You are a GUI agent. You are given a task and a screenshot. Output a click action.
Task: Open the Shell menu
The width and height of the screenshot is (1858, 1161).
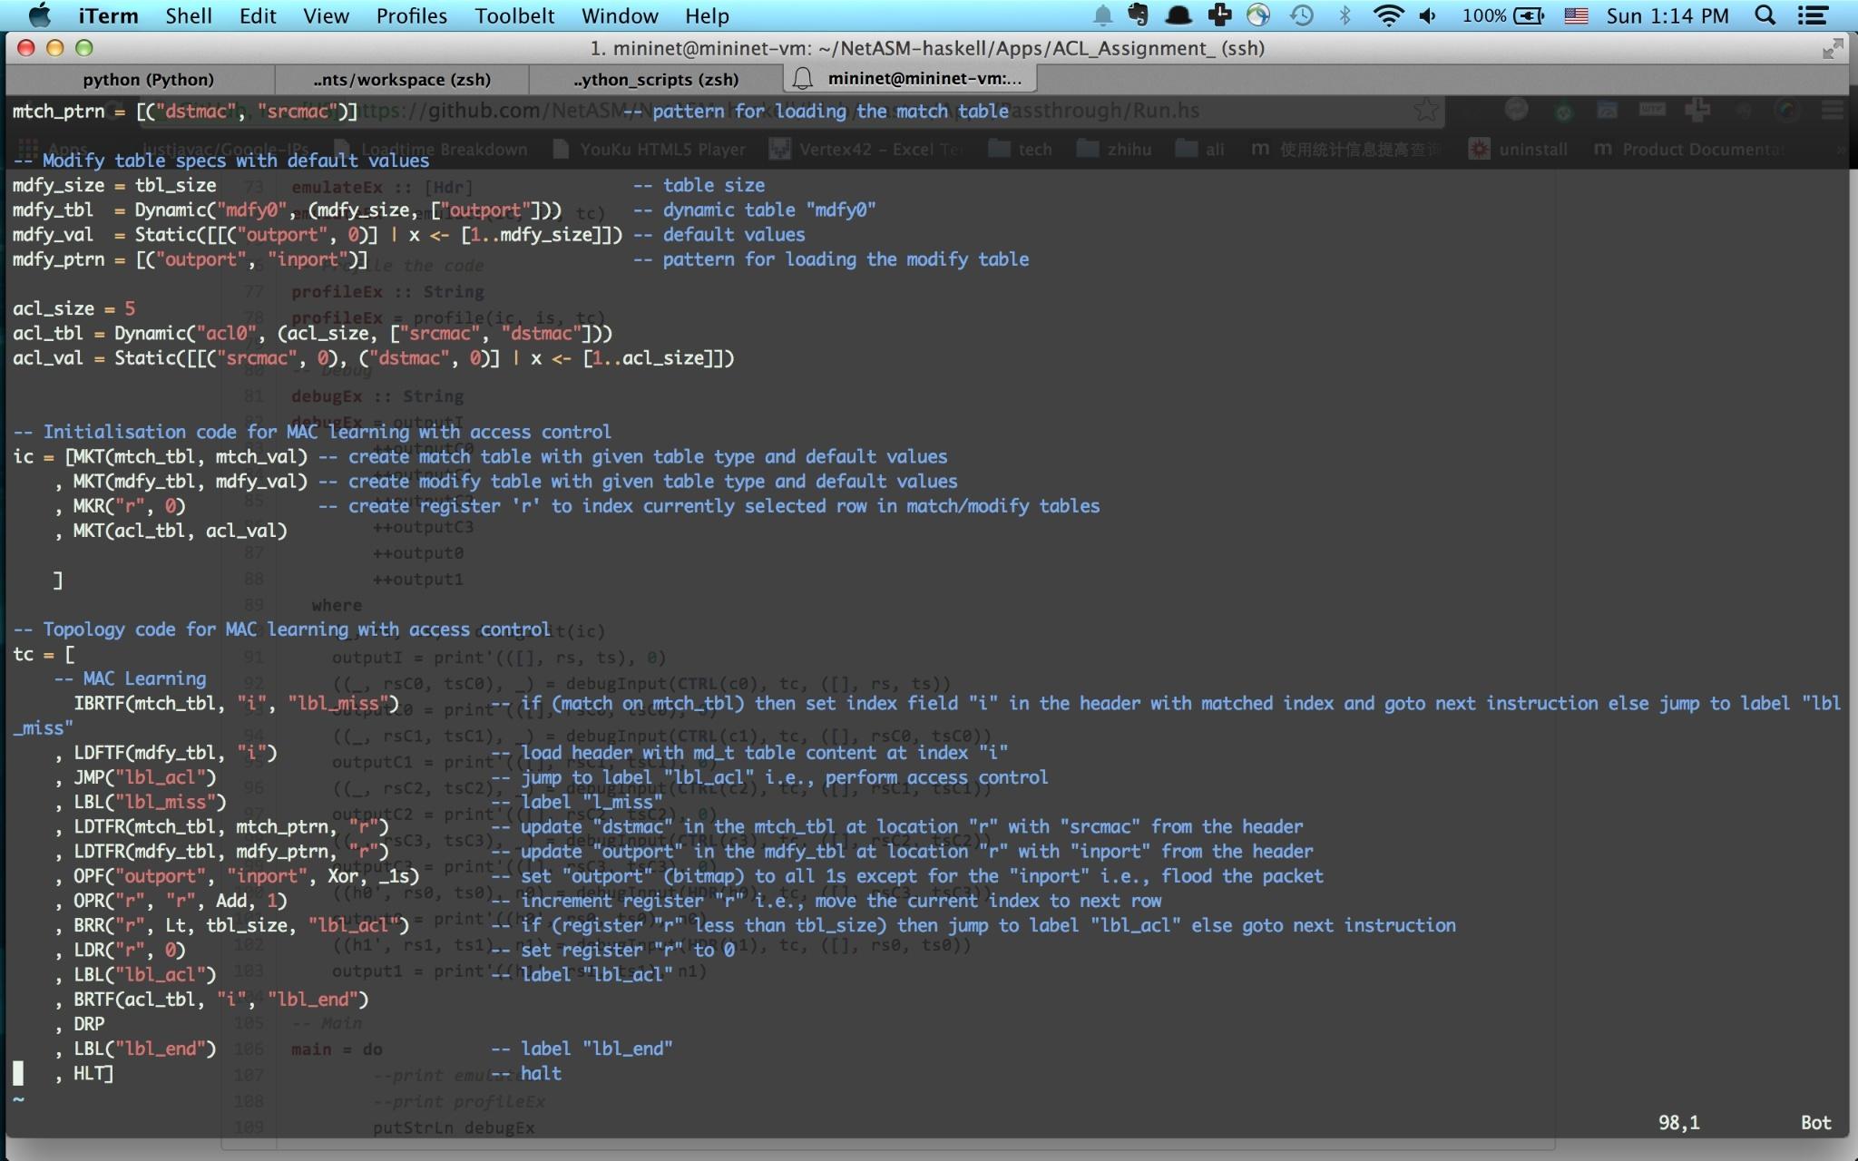coord(188,15)
